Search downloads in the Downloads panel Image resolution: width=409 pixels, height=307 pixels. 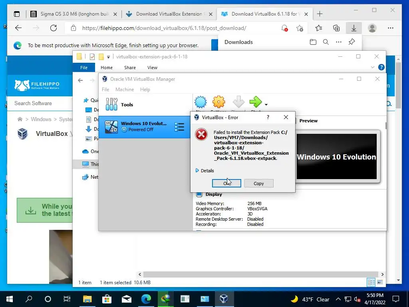(x=326, y=42)
